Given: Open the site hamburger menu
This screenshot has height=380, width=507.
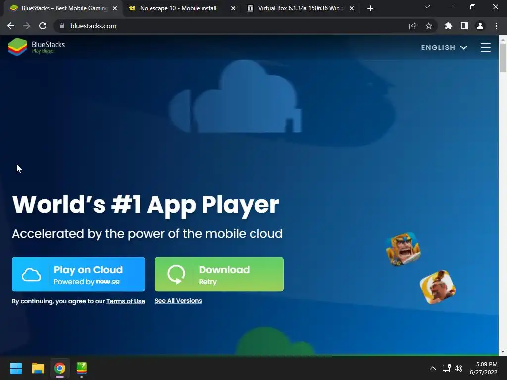Looking at the screenshot, I should point(486,47).
